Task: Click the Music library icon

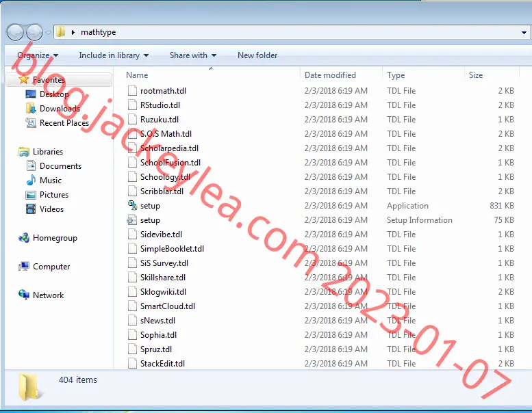Action: 31,181
